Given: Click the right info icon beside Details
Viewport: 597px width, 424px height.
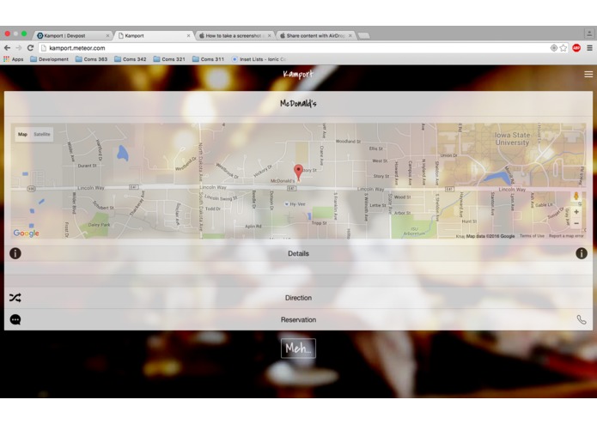Looking at the screenshot, I should point(582,253).
